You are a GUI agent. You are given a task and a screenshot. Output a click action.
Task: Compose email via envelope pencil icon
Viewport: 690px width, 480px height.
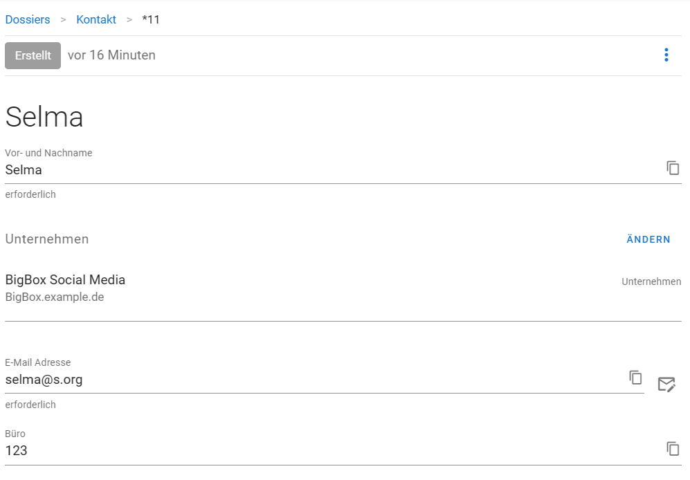[x=666, y=384]
